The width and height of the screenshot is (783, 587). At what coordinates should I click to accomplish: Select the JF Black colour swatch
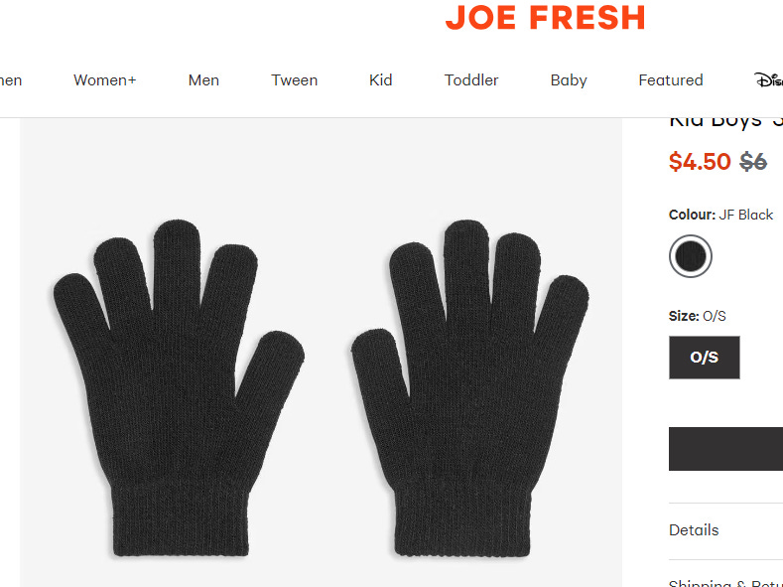(x=691, y=256)
